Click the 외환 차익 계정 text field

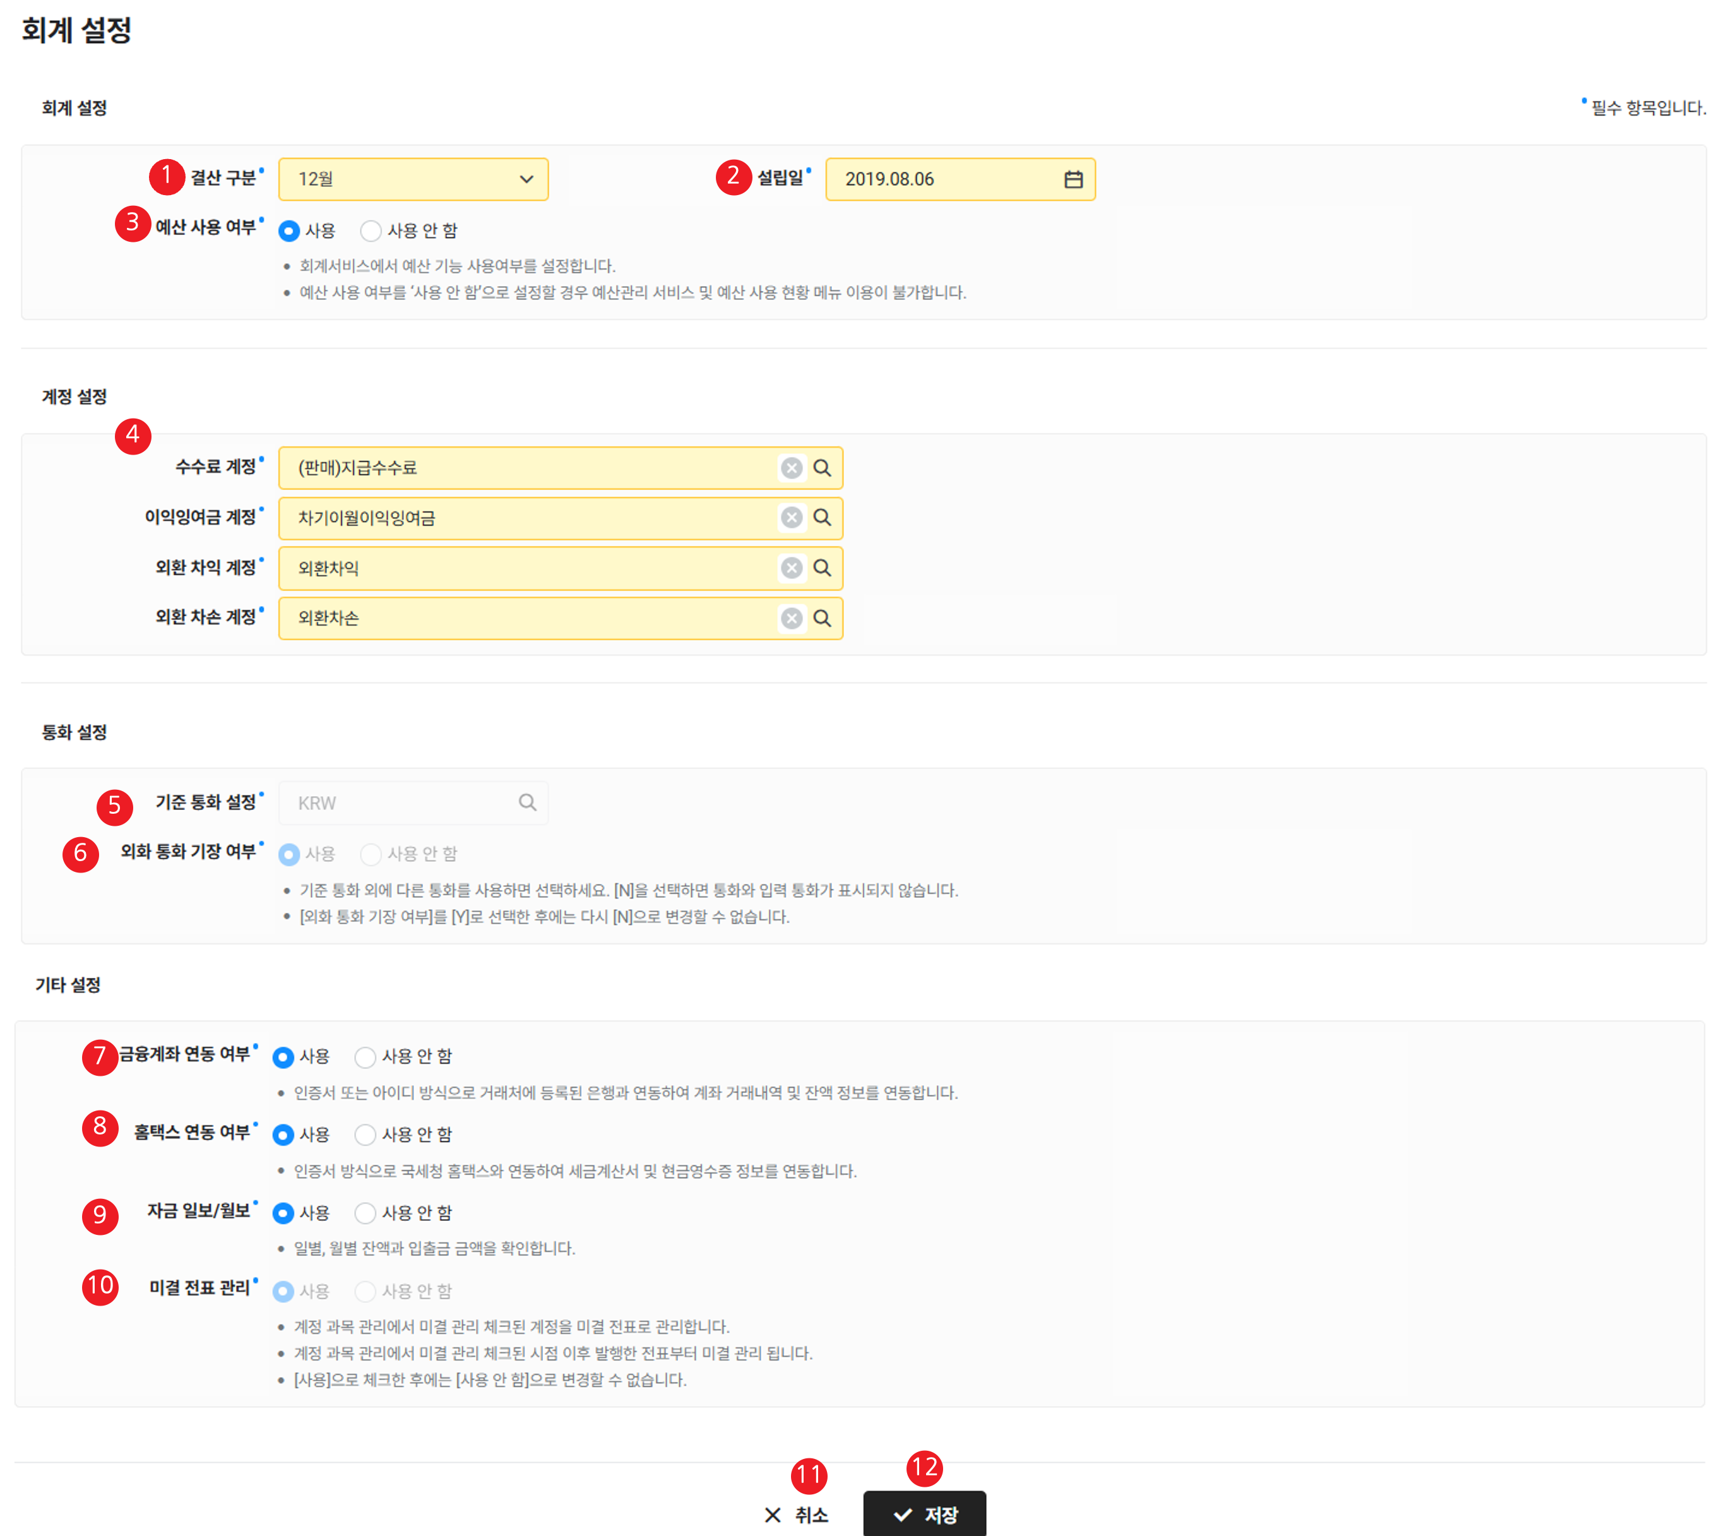pos(523,568)
